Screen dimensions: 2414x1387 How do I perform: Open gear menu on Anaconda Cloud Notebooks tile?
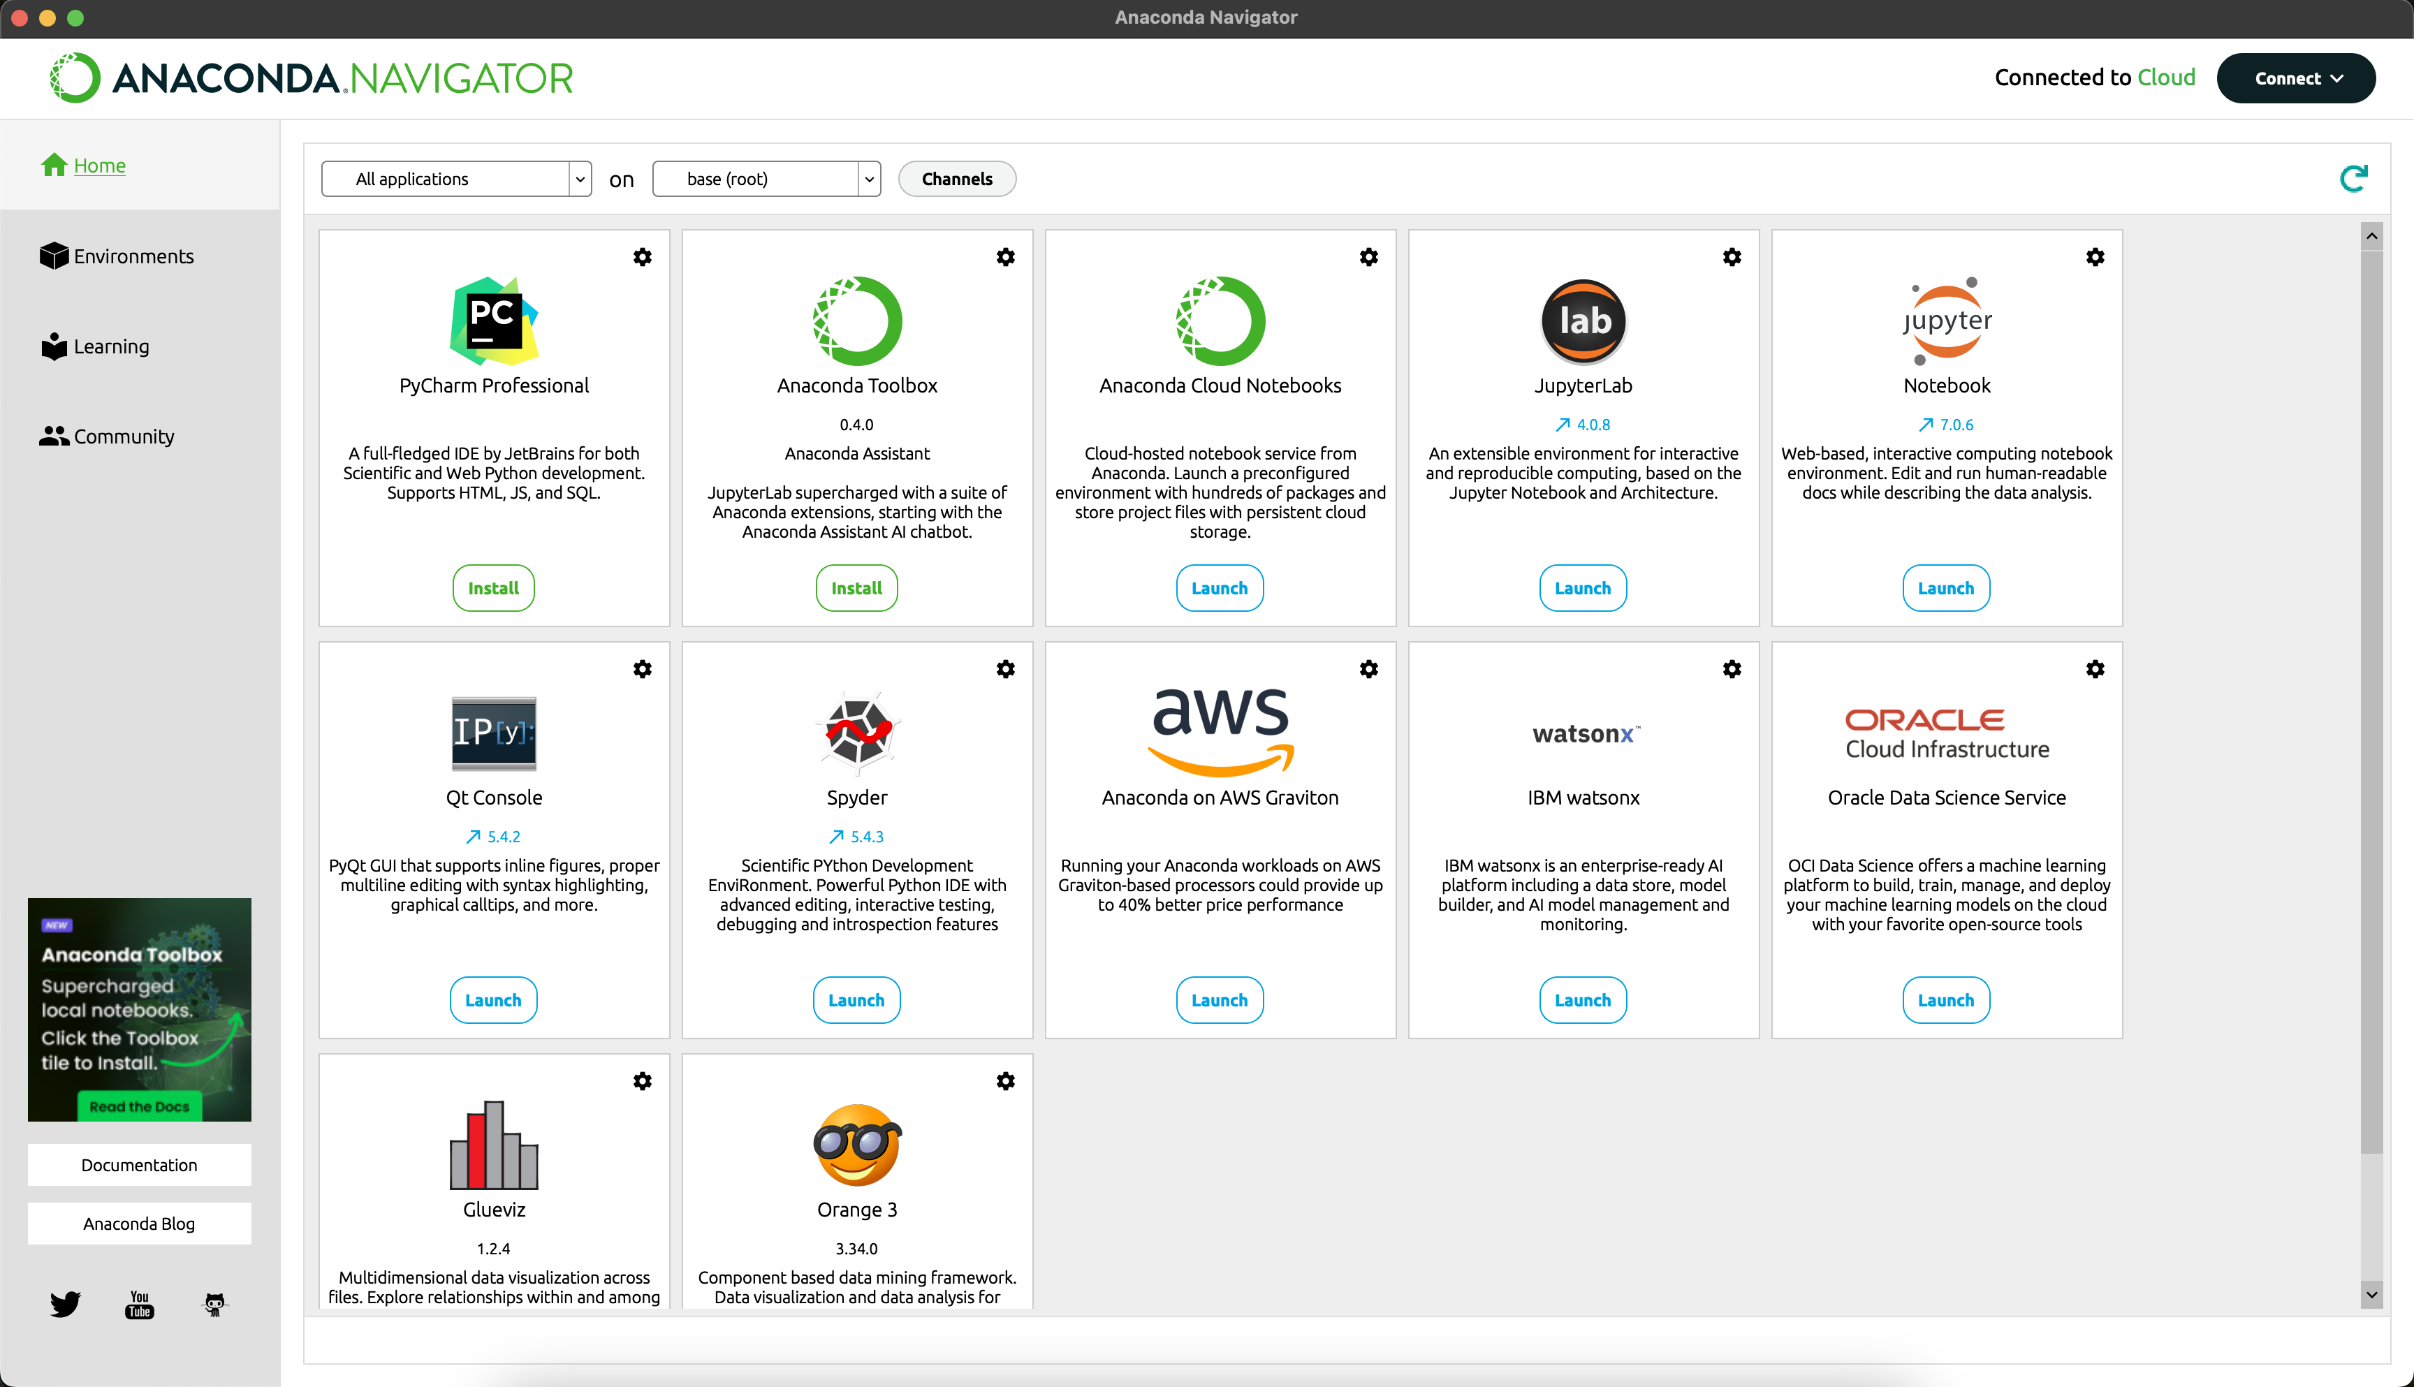(x=1368, y=257)
